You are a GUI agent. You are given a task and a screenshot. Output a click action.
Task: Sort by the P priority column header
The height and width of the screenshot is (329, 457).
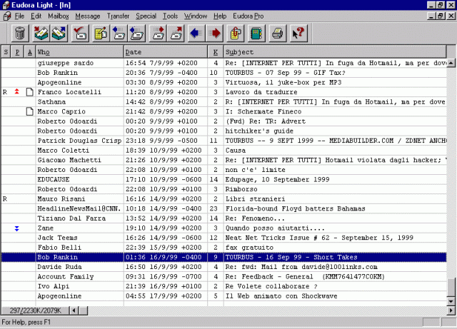(17, 52)
